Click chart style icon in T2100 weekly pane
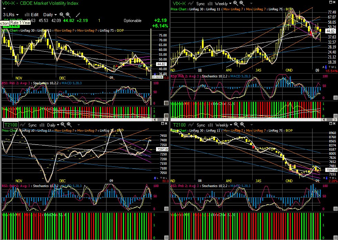This screenshot has width=338, height=240. (191, 125)
